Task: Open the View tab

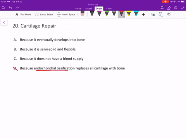Action: pos(108,8)
